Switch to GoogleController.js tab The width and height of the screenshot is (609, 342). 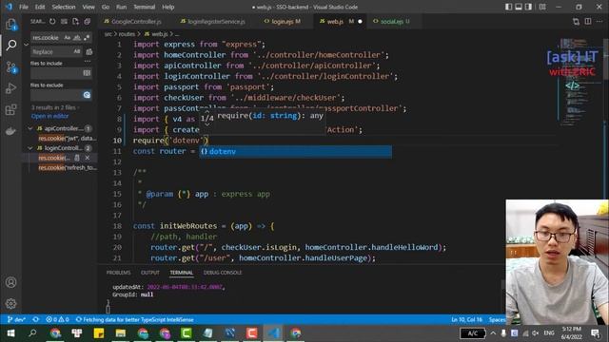coord(133,22)
